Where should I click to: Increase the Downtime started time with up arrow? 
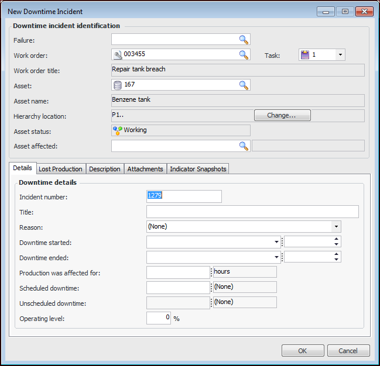[x=336, y=239]
